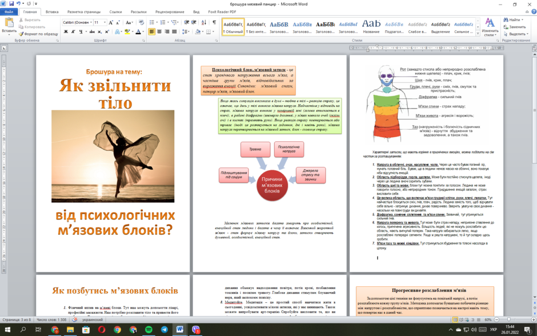The width and height of the screenshot is (537, 336).
Task: Open Spotify from the Windows taskbar
Action: pos(149,330)
